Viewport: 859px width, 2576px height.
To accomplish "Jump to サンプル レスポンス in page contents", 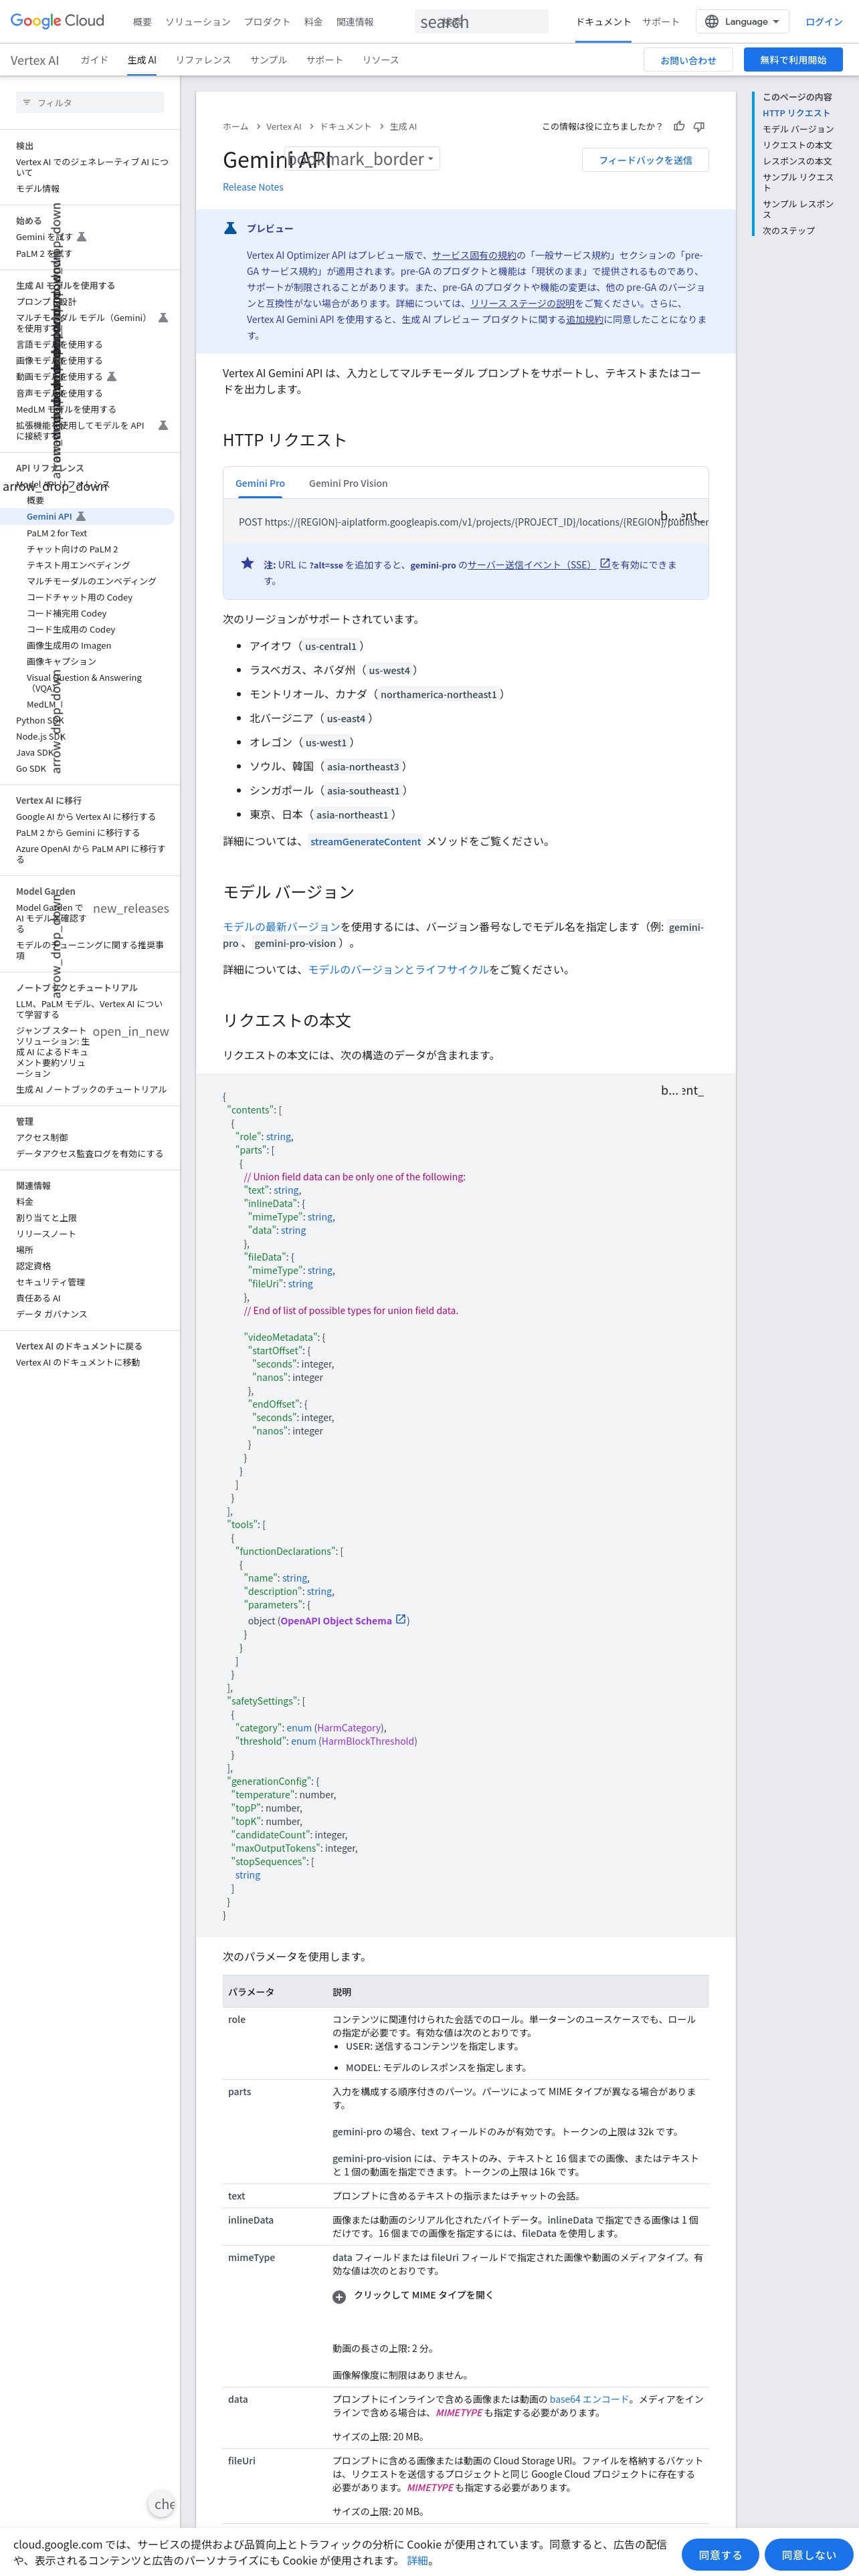I will (798, 209).
